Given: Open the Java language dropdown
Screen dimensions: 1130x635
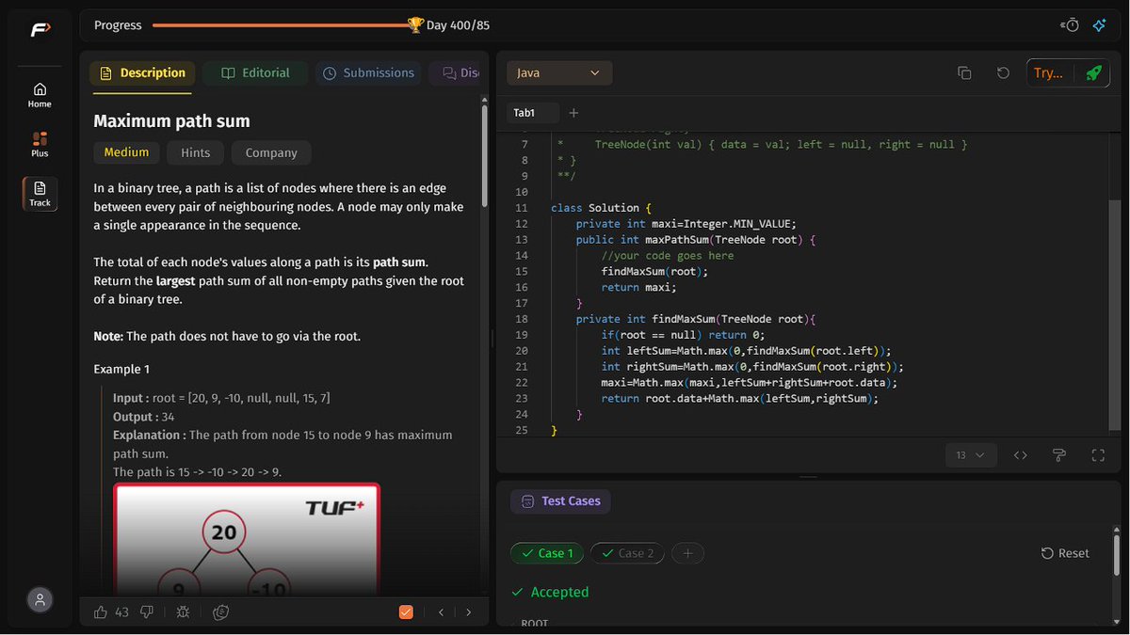Looking at the screenshot, I should click(559, 72).
